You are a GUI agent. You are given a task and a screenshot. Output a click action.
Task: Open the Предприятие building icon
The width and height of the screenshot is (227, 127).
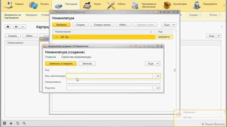(197, 5)
